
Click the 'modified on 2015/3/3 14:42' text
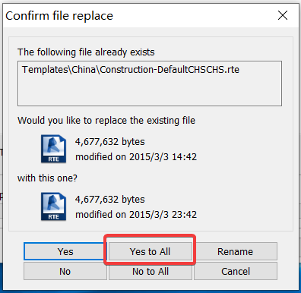(136, 157)
